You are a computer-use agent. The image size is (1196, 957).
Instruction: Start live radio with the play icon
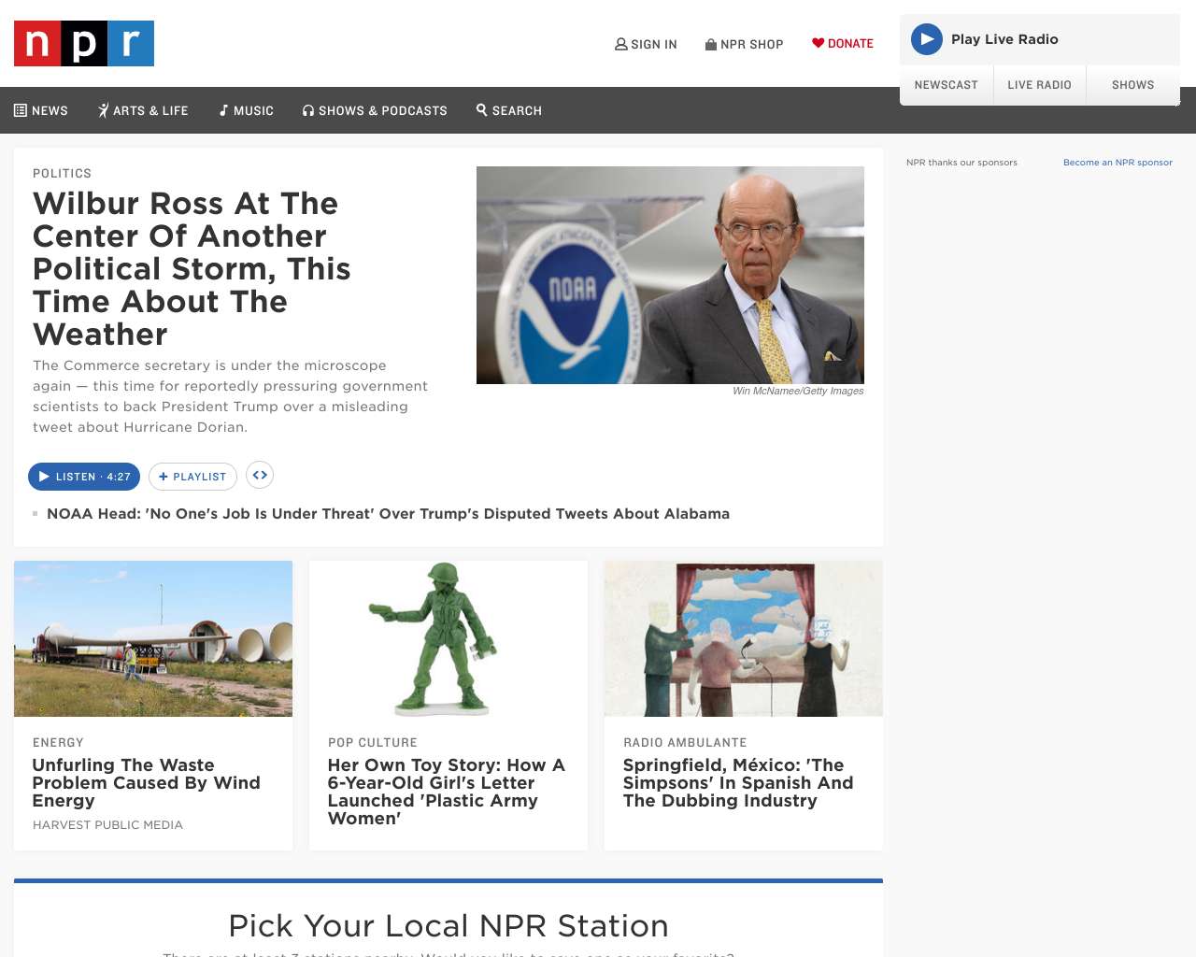coord(927,39)
